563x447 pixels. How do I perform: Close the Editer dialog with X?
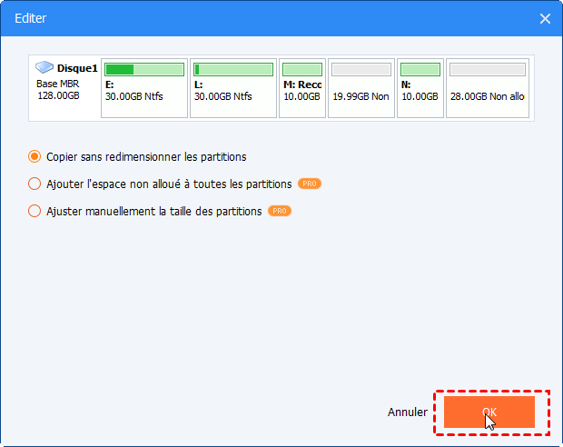[545, 18]
